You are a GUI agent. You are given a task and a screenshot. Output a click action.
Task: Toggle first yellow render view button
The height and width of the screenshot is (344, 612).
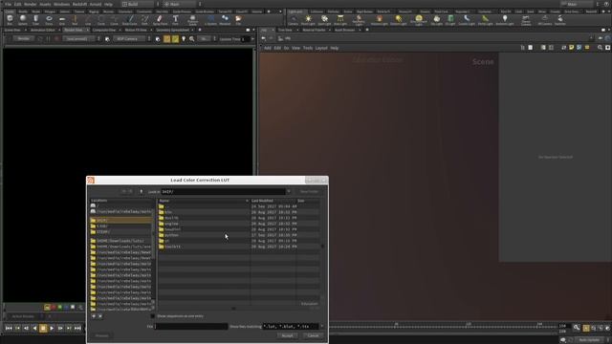click(x=167, y=39)
